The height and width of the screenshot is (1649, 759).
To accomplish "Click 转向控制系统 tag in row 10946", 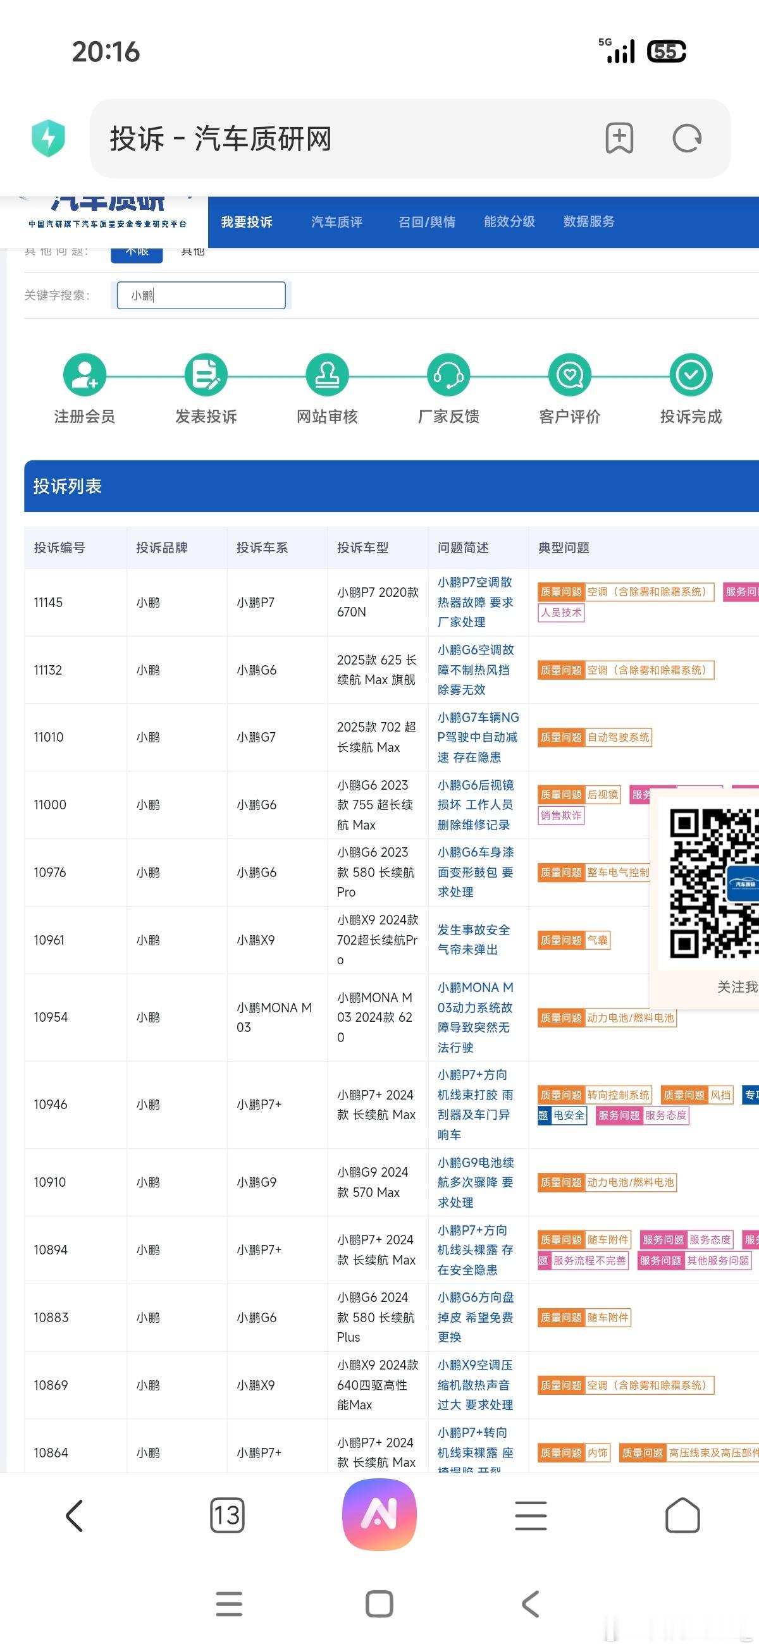I will pyautogui.click(x=619, y=1095).
